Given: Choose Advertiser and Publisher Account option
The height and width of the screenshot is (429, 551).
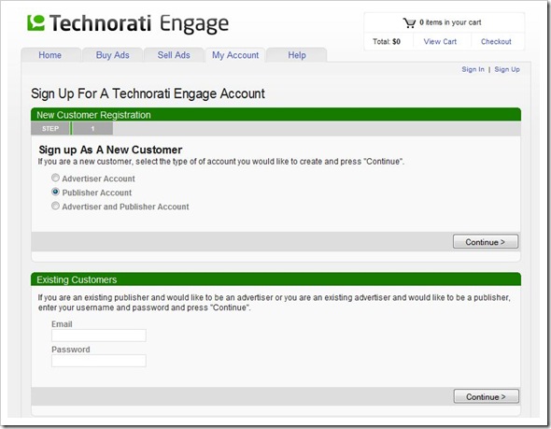Looking at the screenshot, I should (x=55, y=206).
